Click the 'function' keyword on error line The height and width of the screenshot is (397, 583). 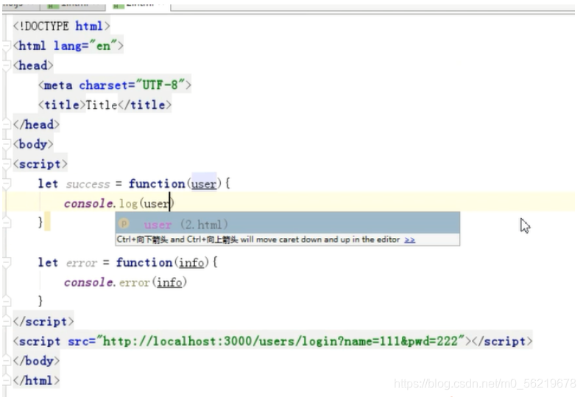coord(144,263)
